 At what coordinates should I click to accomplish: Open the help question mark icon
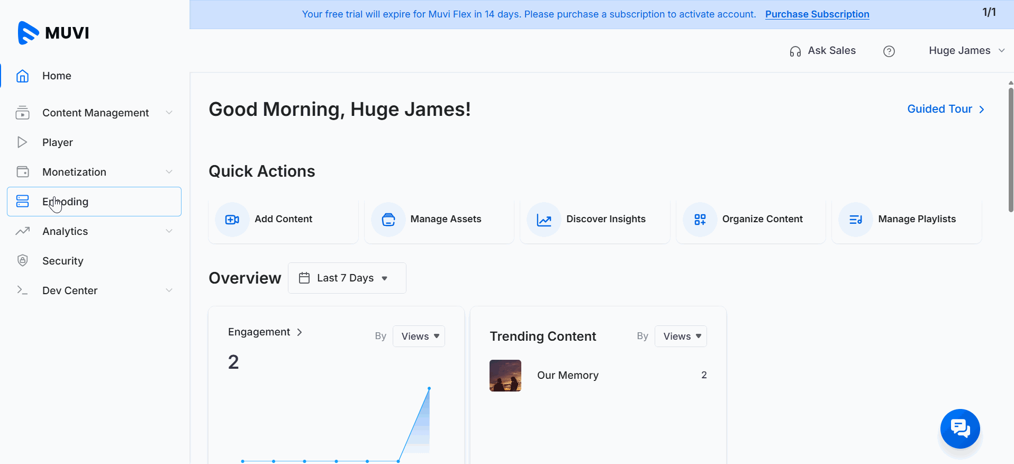click(x=889, y=51)
